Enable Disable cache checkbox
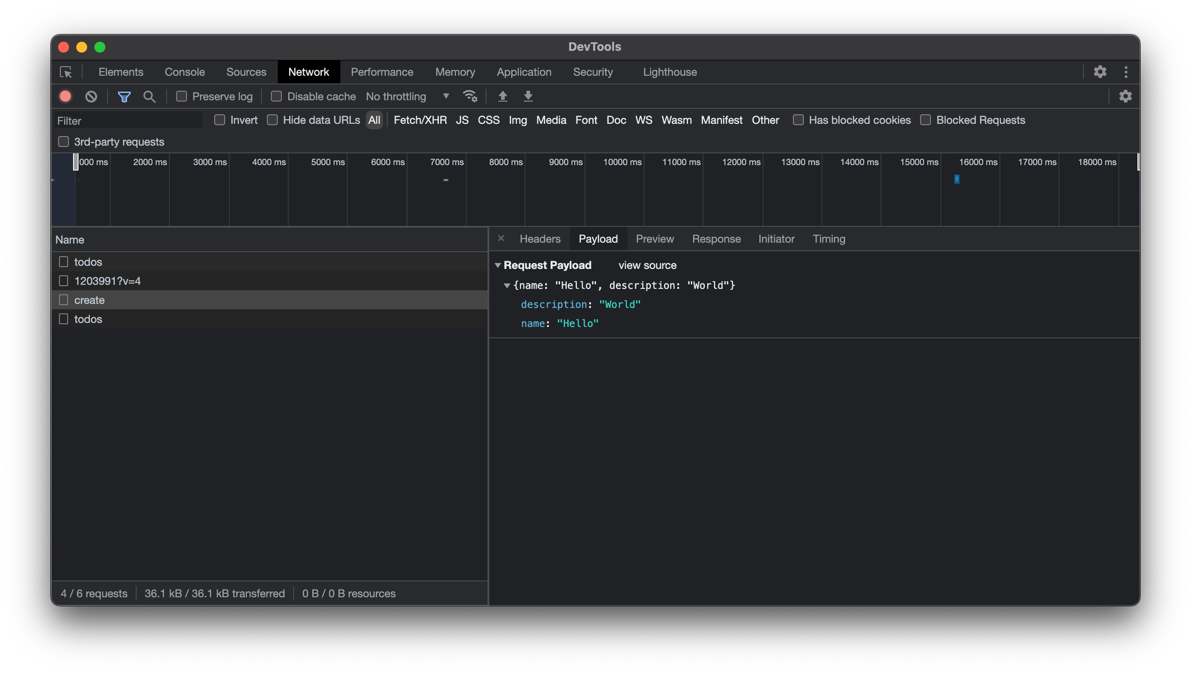The height and width of the screenshot is (673, 1191). click(276, 96)
